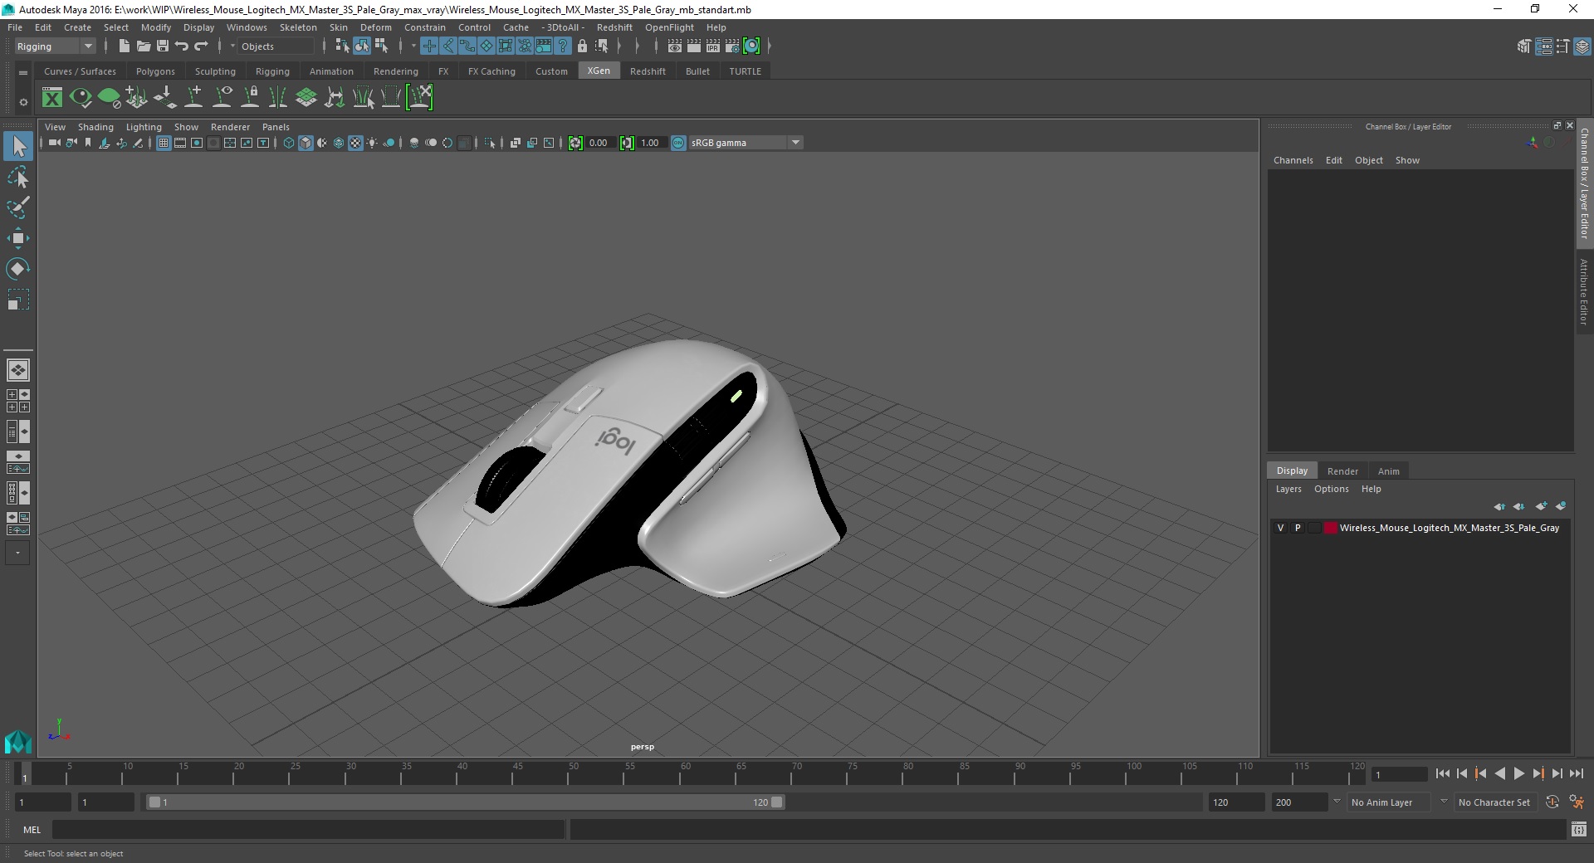Viewport: 1594px width, 863px height.
Task: Open animation preferences running figure icon
Action: click(x=1576, y=802)
